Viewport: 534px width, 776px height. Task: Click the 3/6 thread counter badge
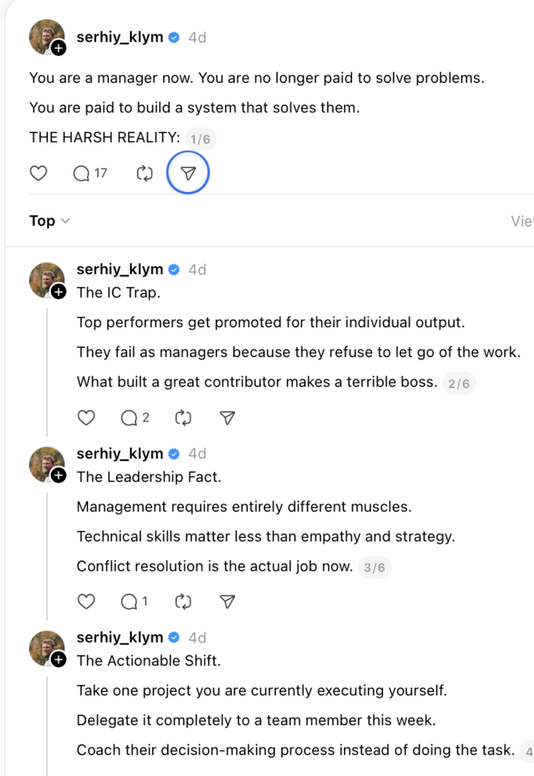click(374, 568)
